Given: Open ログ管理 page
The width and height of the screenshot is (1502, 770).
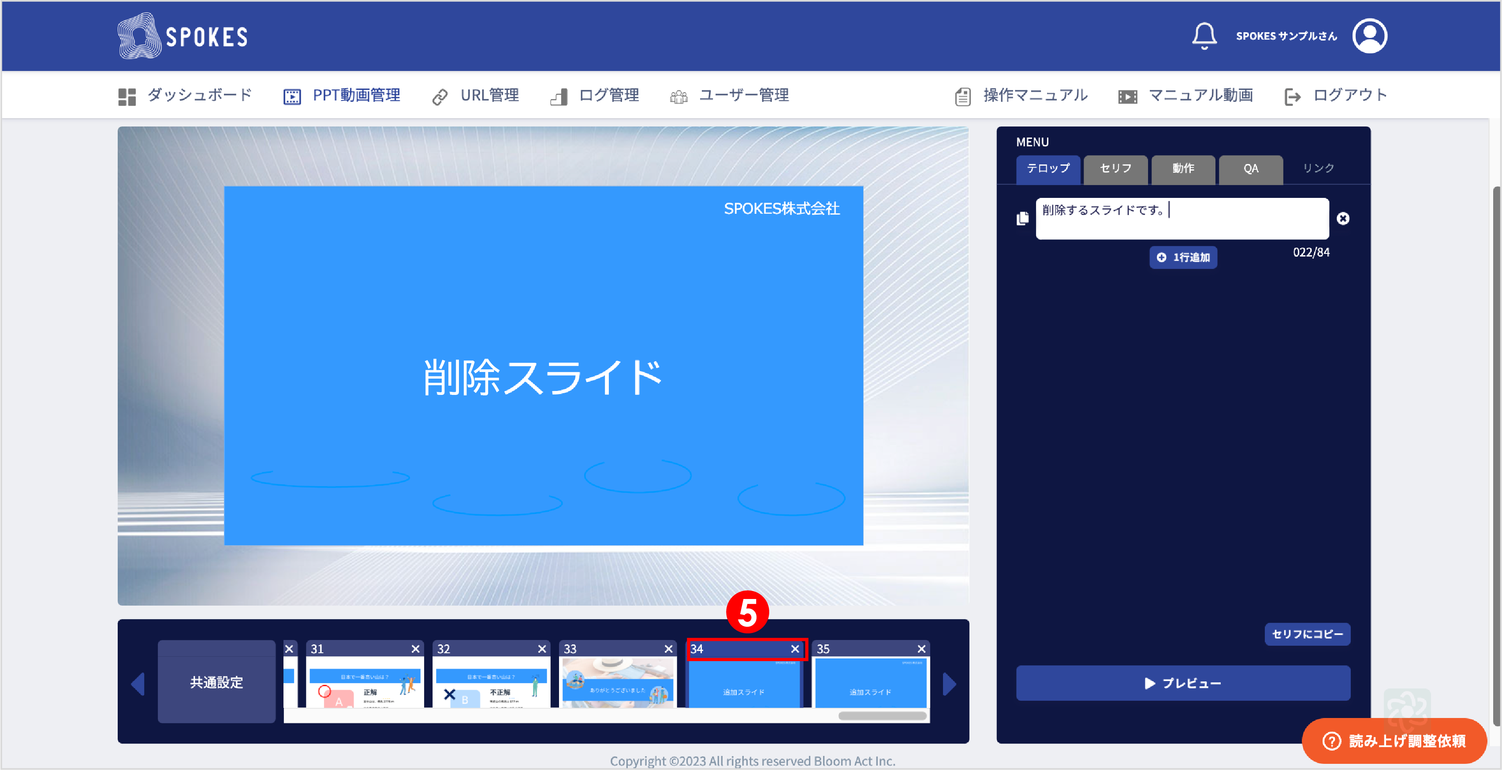Looking at the screenshot, I should tap(595, 96).
